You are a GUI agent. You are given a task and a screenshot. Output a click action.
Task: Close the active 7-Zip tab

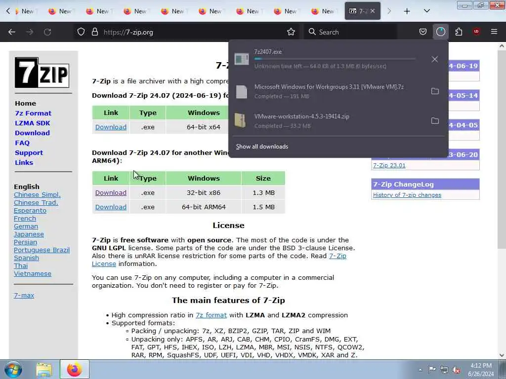tap(373, 11)
